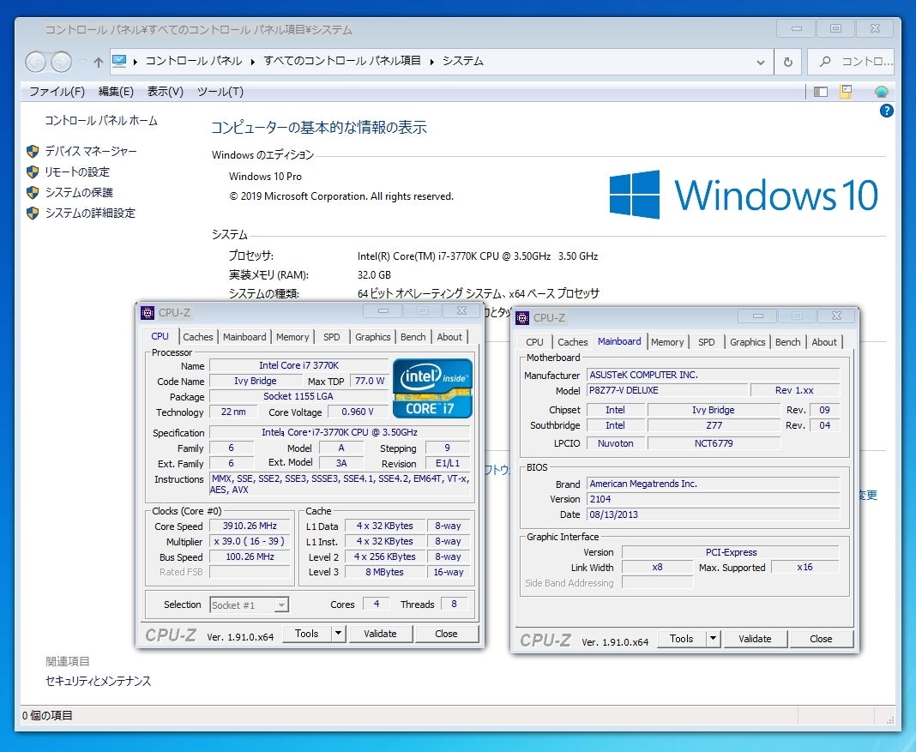Viewport: 916px width, 752px height.
Task: Click Validate in right CPU-Z window
Action: (x=755, y=639)
